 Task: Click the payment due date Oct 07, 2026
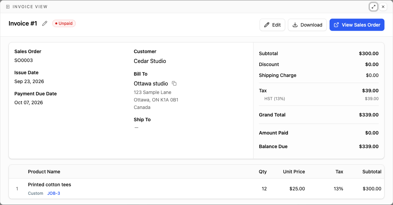click(x=29, y=102)
